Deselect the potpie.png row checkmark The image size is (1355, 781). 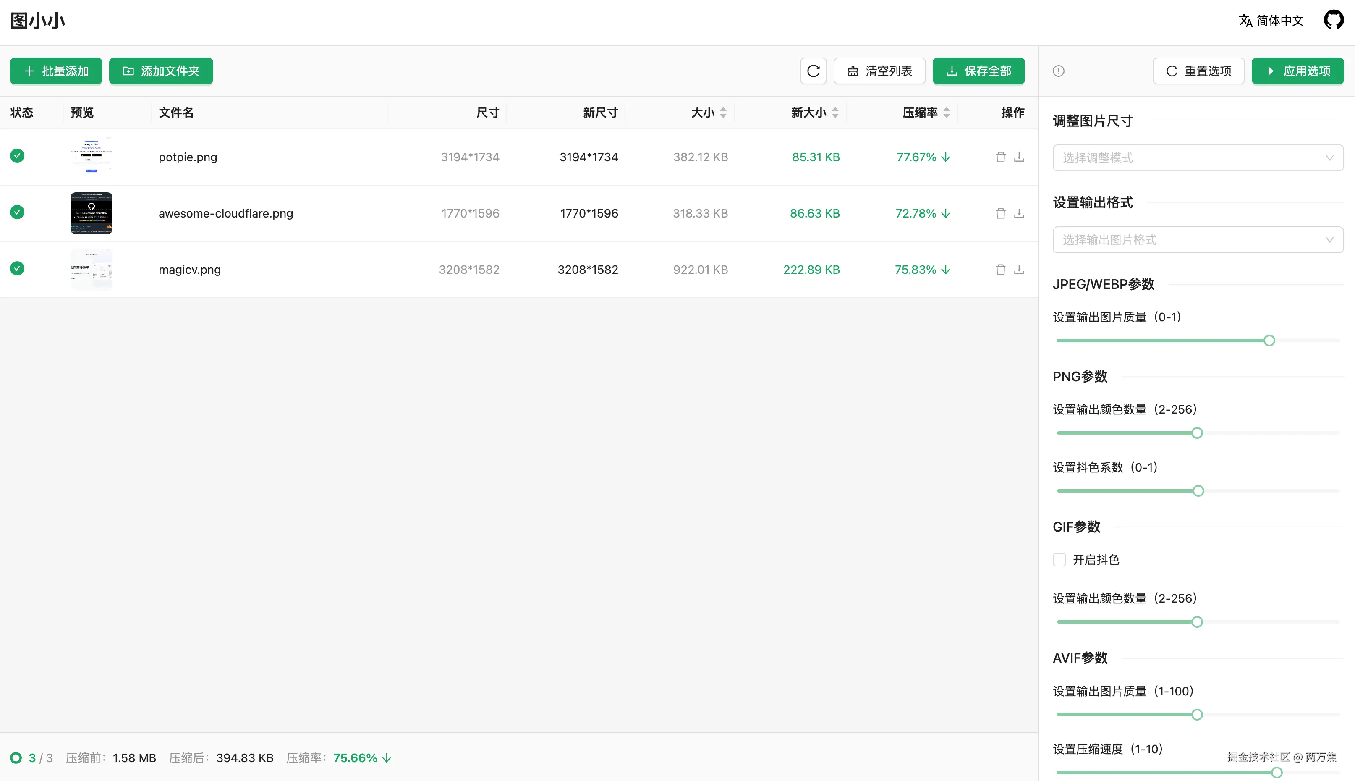pyautogui.click(x=17, y=155)
